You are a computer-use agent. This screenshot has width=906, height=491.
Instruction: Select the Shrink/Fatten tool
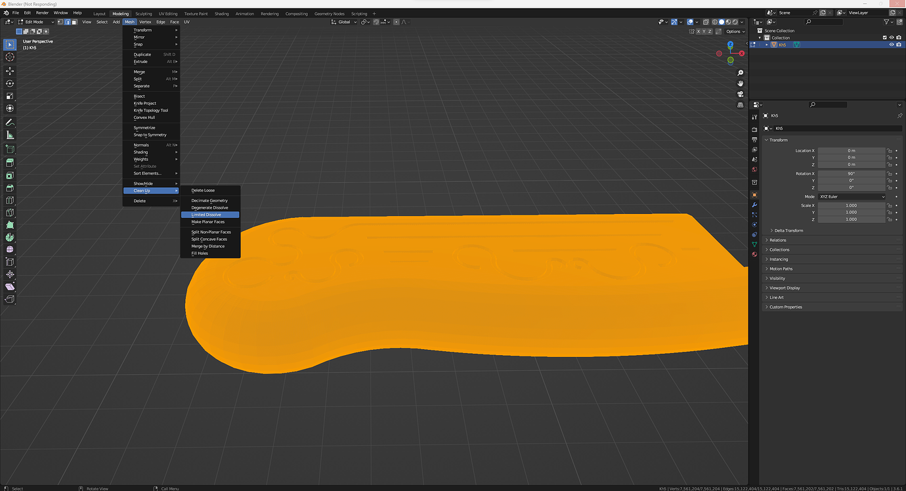tap(10, 275)
